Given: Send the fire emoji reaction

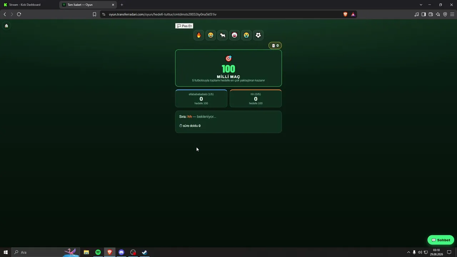Looking at the screenshot, I should (x=199, y=35).
